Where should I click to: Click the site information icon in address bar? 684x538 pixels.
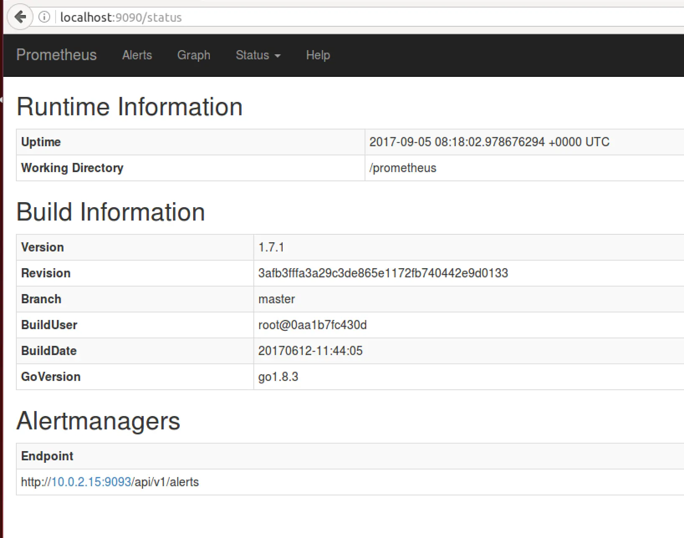(x=44, y=17)
